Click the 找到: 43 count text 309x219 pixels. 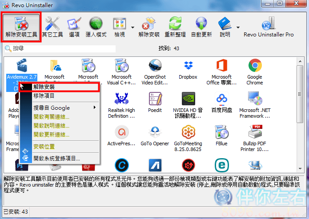(x=169, y=48)
